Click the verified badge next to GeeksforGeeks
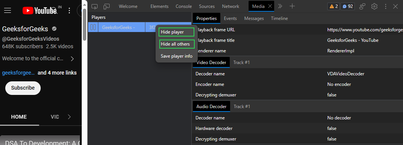Viewport: 403px width, 145px height. point(54,29)
